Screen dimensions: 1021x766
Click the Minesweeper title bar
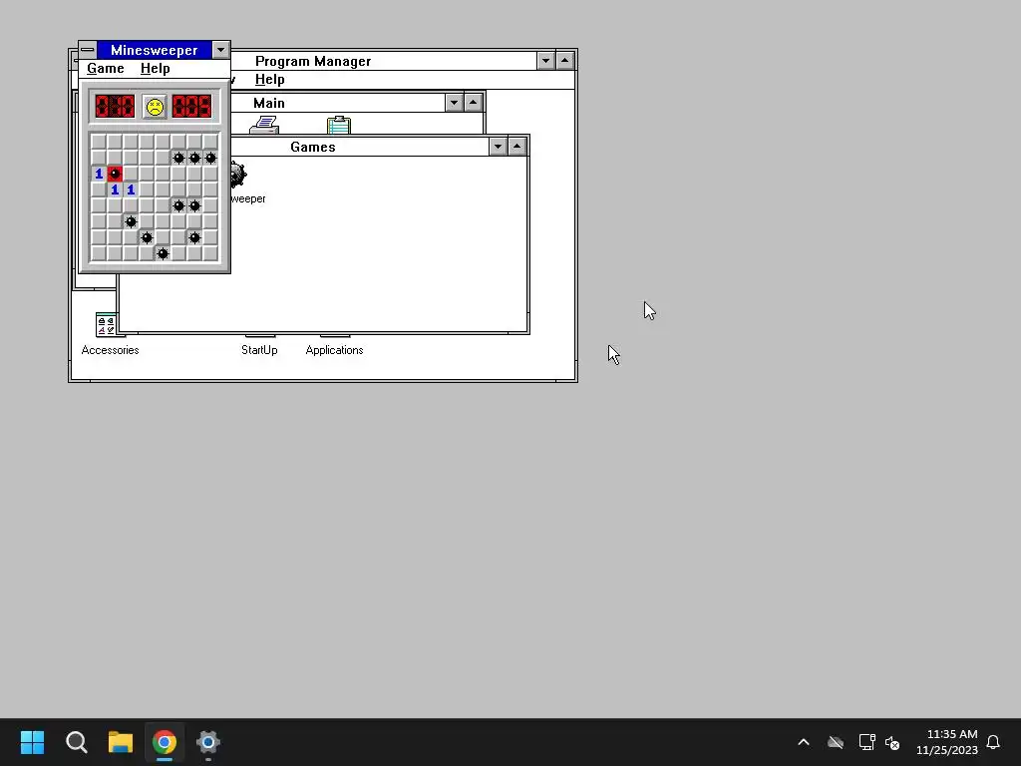(155, 50)
